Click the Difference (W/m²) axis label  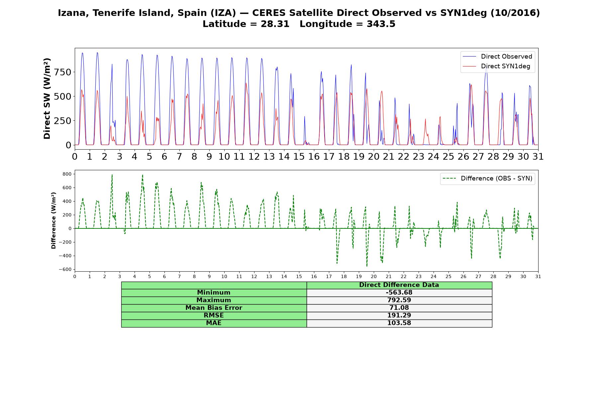point(53,221)
